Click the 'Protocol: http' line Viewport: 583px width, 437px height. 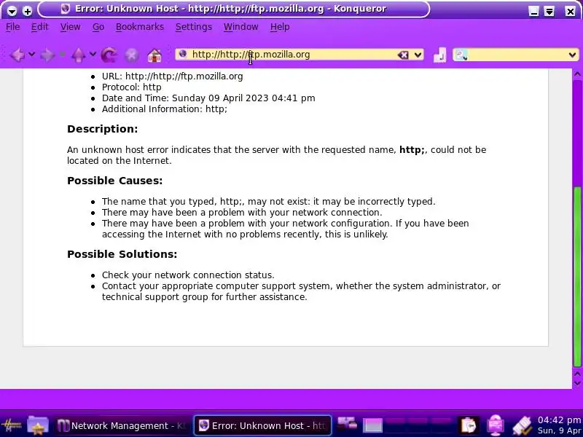132,87
